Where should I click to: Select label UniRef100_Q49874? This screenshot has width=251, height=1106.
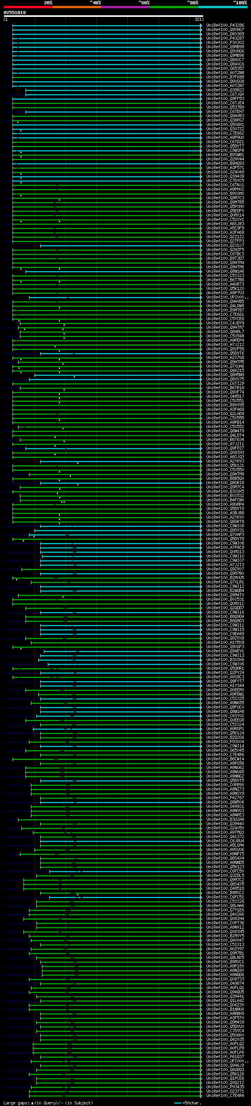point(225,983)
